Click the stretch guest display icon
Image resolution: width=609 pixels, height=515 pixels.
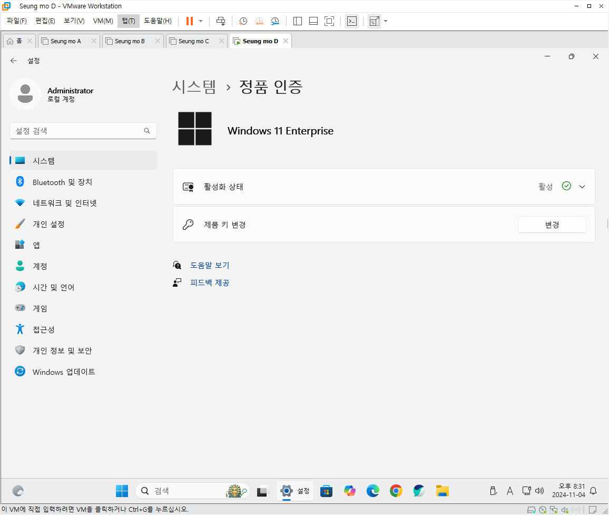point(375,21)
